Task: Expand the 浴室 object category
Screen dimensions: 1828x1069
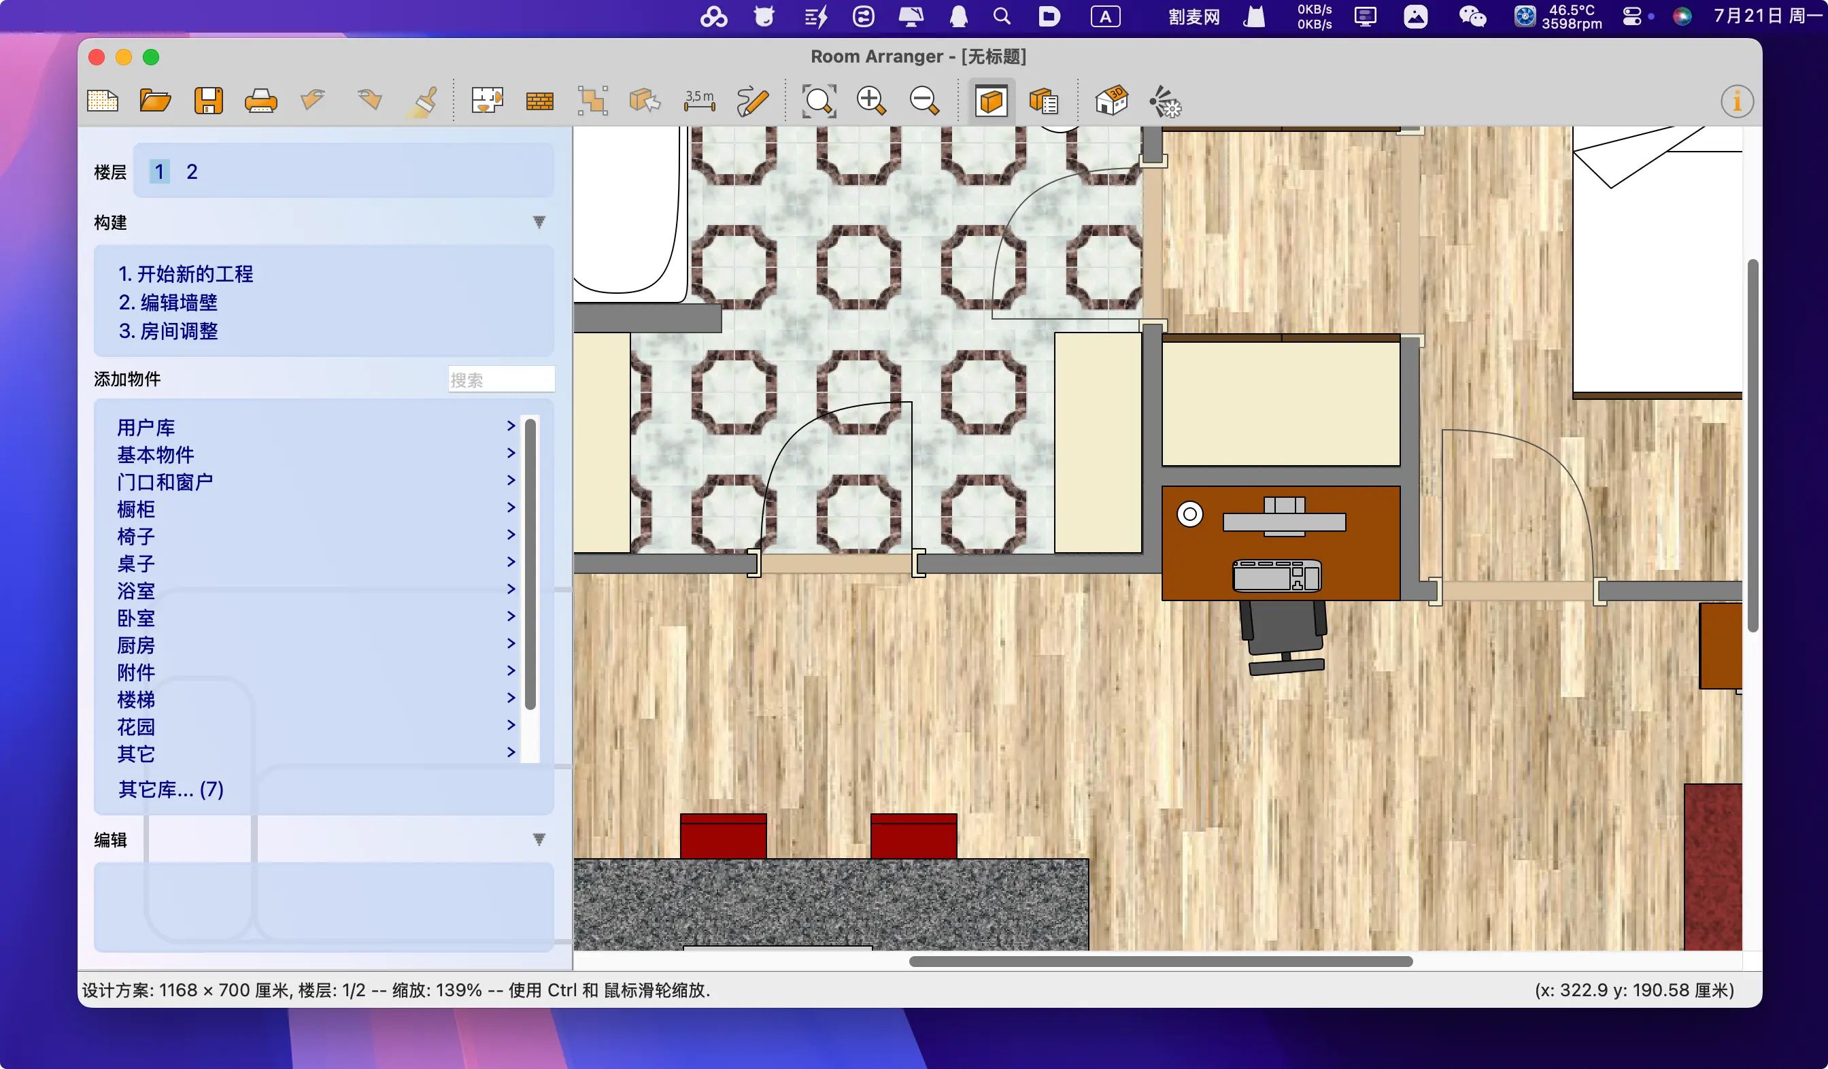Action: pyautogui.click(x=137, y=590)
